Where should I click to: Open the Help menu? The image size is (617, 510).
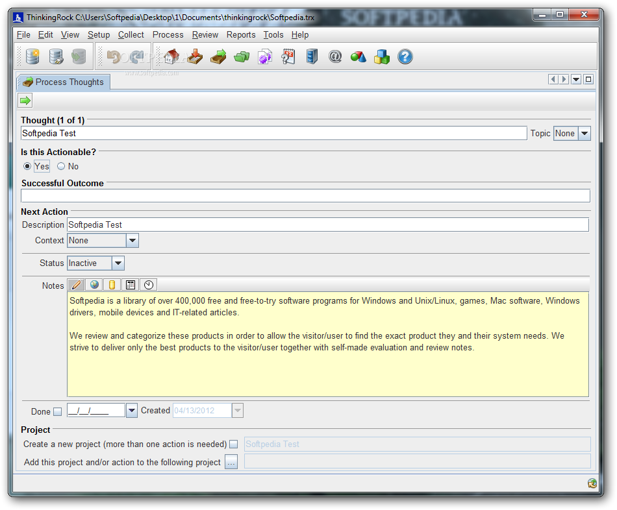(x=300, y=34)
